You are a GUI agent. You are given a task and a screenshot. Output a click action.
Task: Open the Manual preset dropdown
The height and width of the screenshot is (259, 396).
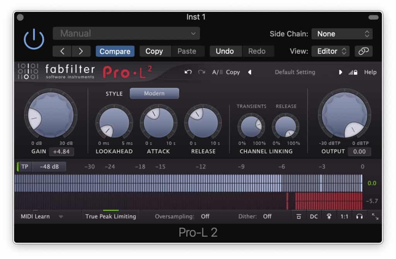click(x=126, y=34)
